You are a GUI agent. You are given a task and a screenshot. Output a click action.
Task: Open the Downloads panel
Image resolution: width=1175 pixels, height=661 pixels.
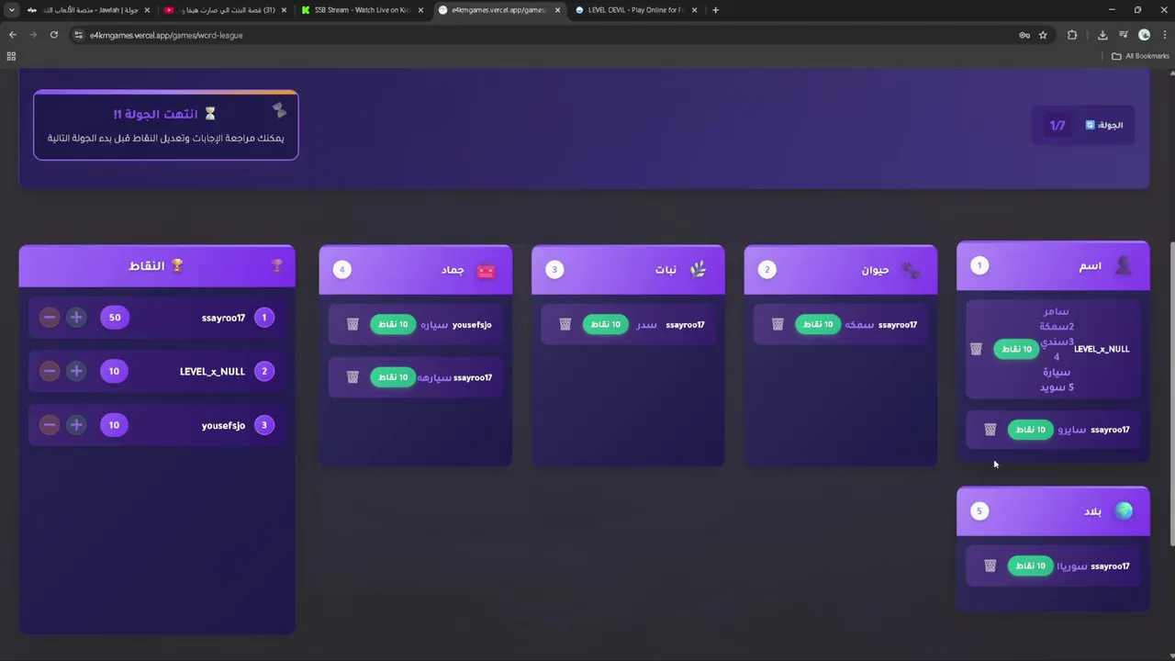(1102, 35)
